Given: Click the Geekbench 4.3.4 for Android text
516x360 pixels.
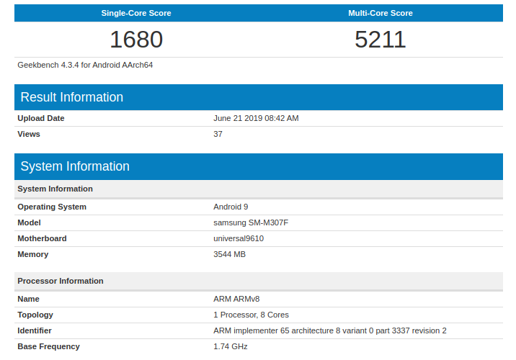Looking at the screenshot, I should tap(85, 65).
